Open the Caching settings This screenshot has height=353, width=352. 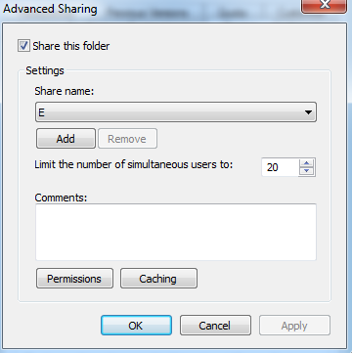[x=158, y=279]
